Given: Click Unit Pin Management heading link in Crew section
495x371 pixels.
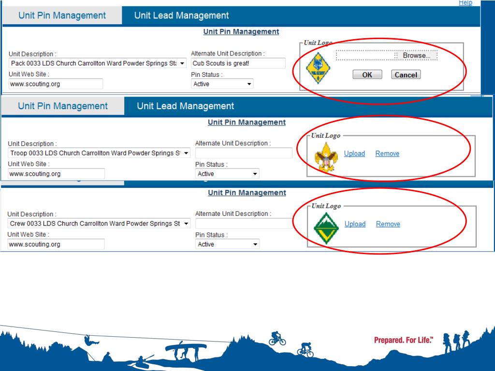Looking at the screenshot, I should click(x=247, y=192).
